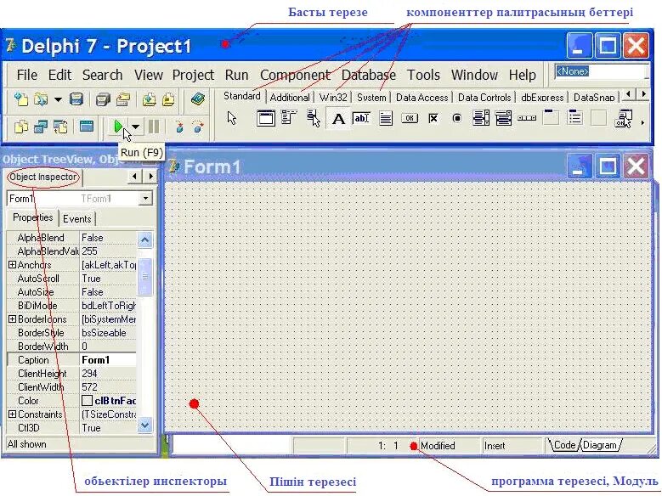Select the ListBox component icon
The height and width of the screenshot is (496, 662).
pos(481,118)
